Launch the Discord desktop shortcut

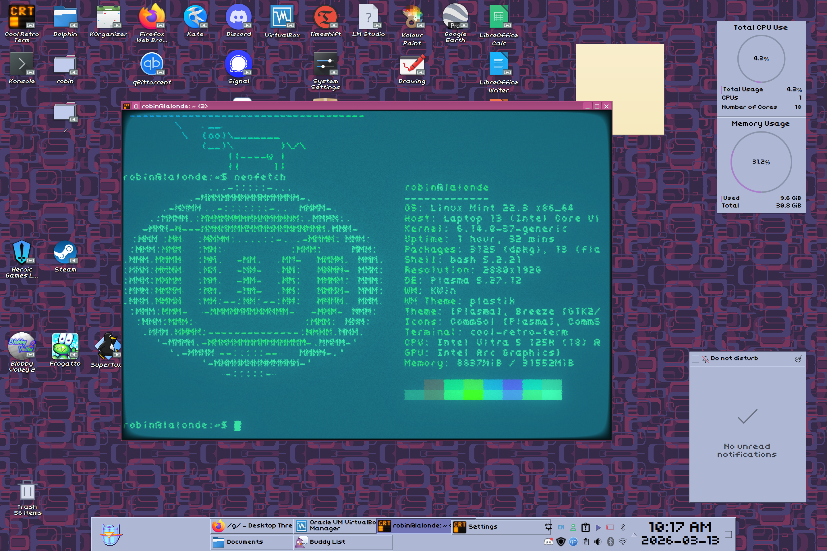click(238, 17)
